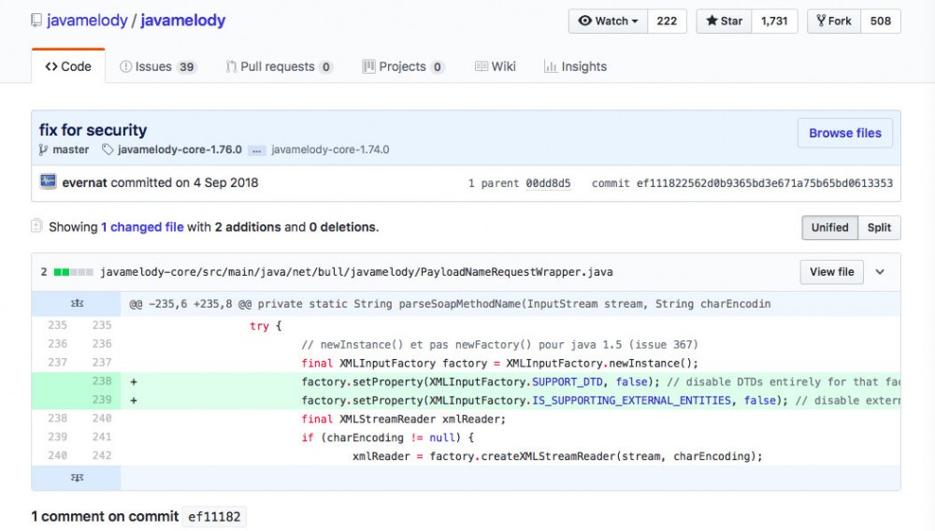Click the fix for security commit title

click(93, 130)
